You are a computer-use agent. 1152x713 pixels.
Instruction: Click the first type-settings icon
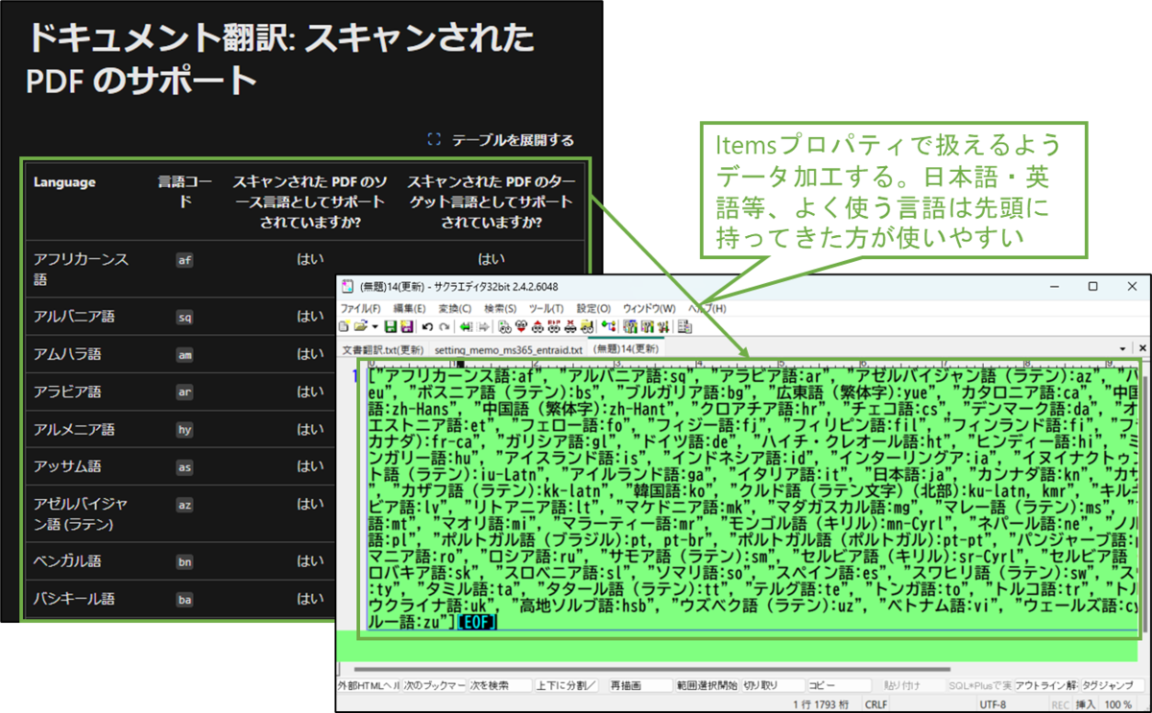point(631,326)
